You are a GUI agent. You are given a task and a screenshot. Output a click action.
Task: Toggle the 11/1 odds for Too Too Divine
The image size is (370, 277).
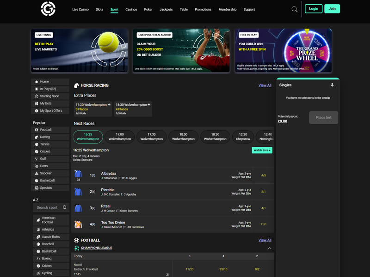264,224
